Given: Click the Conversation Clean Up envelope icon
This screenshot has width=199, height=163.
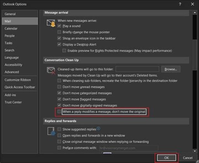Looking at the screenshot, I should click(51, 70).
